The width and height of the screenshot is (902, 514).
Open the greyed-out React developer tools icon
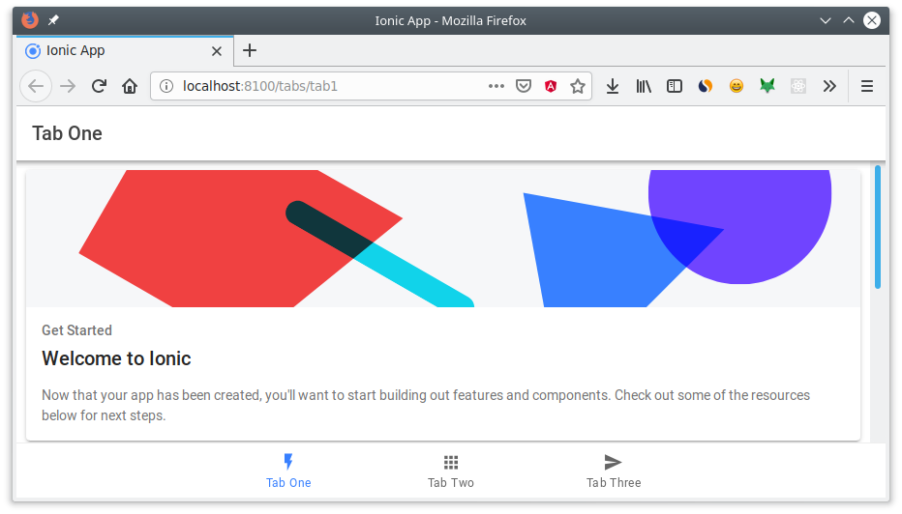point(797,86)
